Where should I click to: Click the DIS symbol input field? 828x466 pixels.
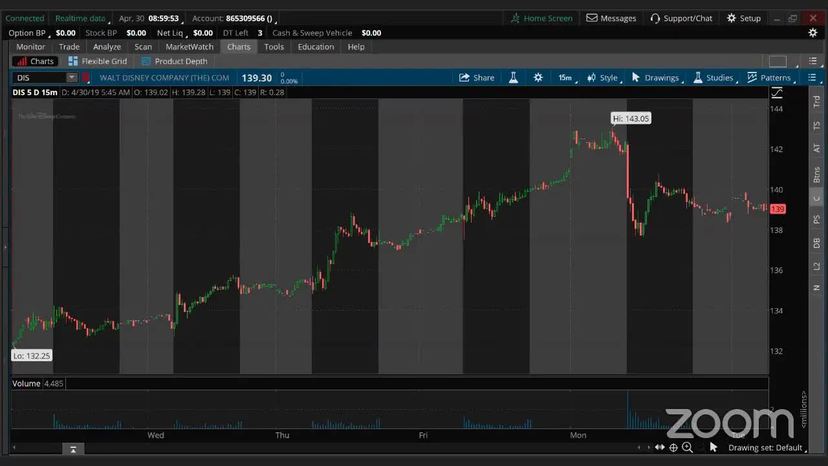(x=39, y=78)
